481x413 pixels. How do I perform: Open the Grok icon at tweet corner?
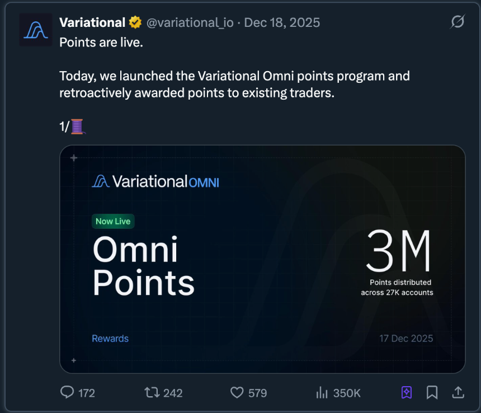457,22
